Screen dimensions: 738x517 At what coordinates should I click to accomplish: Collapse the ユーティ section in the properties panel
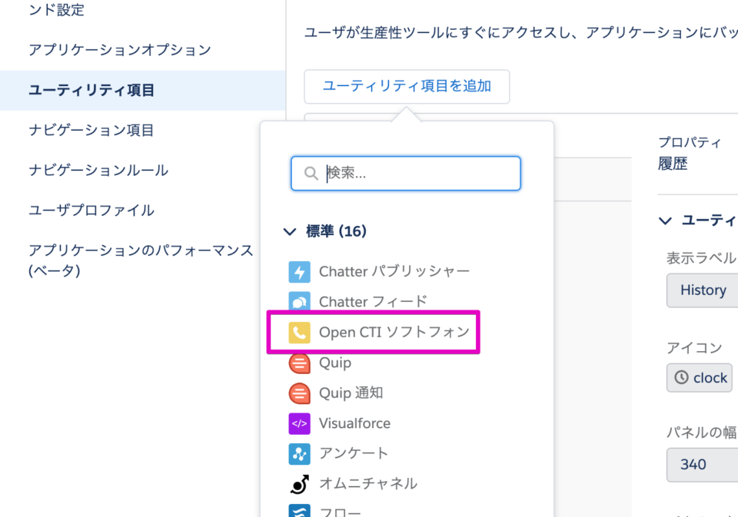point(664,221)
